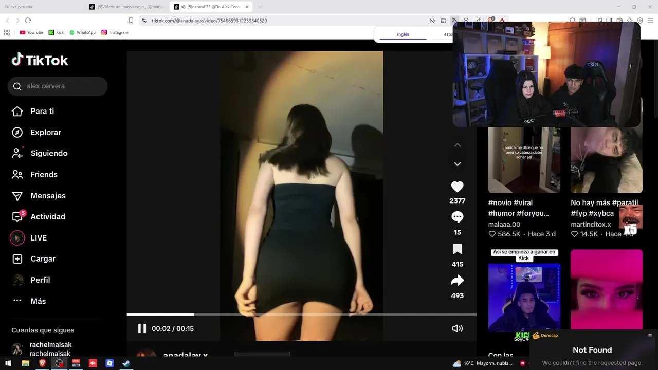The height and width of the screenshot is (370, 658).
Task: Open maiaaa.00 recommended video thumbnail
Action: pyautogui.click(x=524, y=160)
